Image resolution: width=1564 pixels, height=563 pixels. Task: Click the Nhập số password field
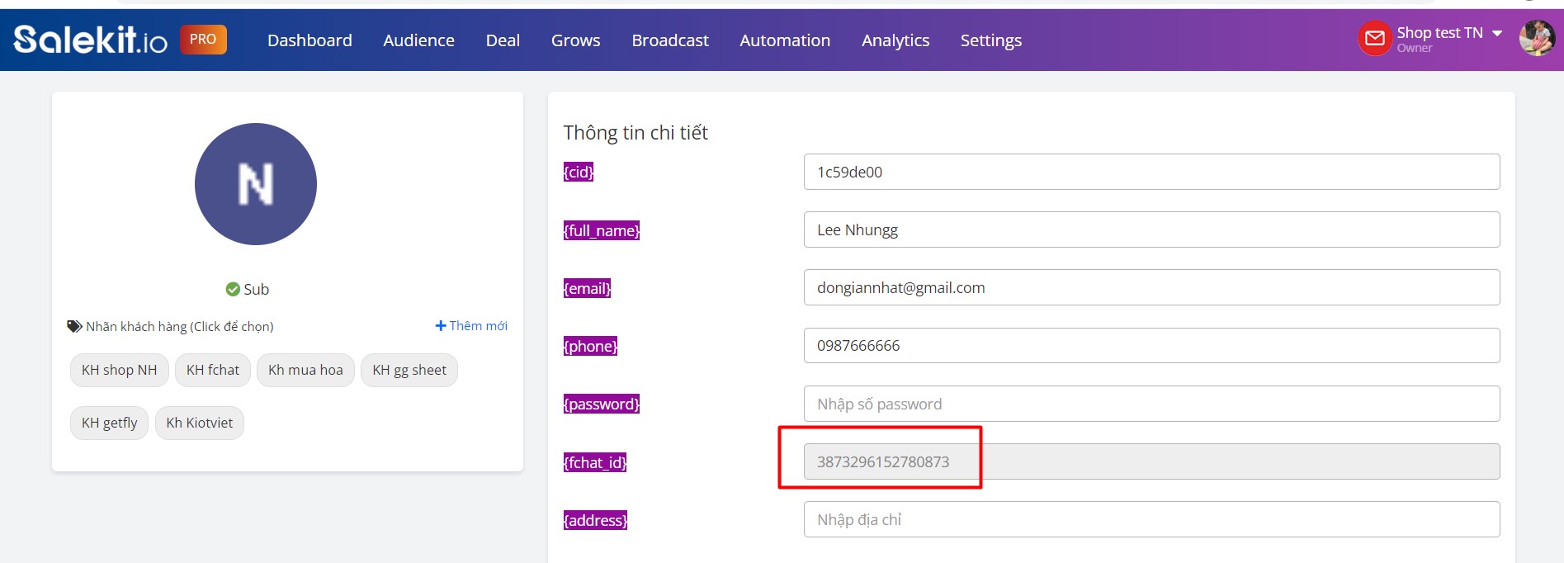coord(1151,404)
